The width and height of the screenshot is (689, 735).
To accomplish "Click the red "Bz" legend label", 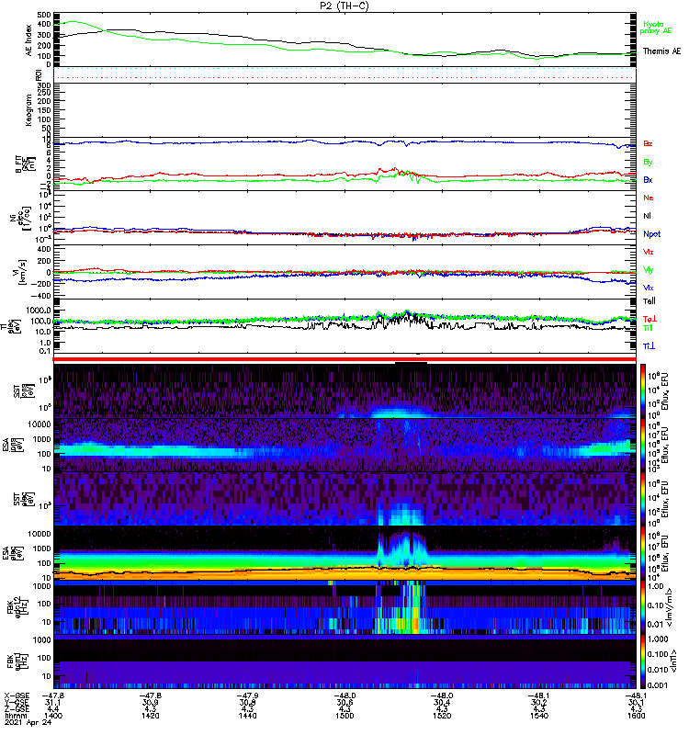I will pyautogui.click(x=648, y=143).
